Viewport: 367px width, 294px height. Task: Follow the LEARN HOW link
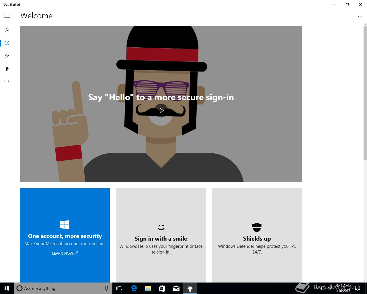[x=65, y=253]
